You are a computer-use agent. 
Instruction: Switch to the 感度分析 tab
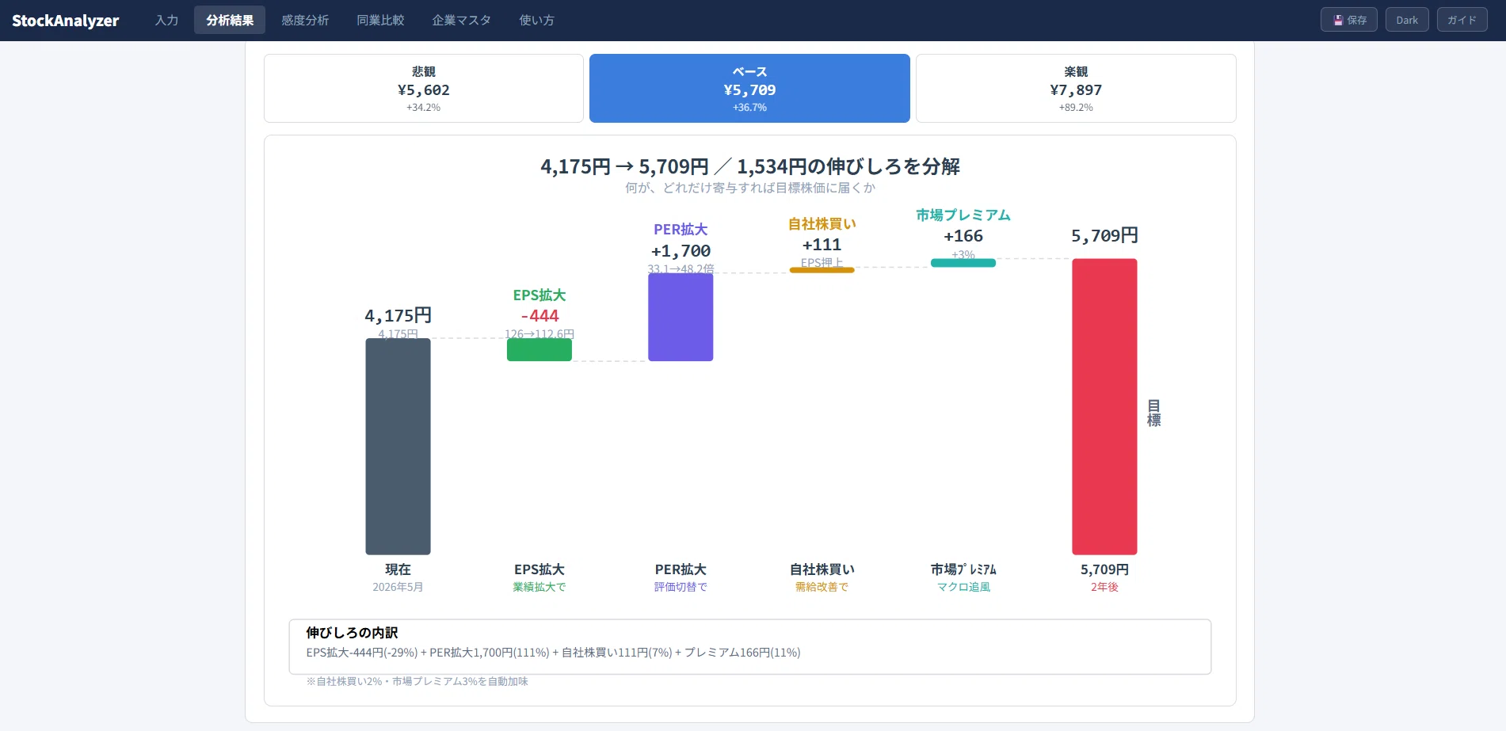click(x=305, y=21)
